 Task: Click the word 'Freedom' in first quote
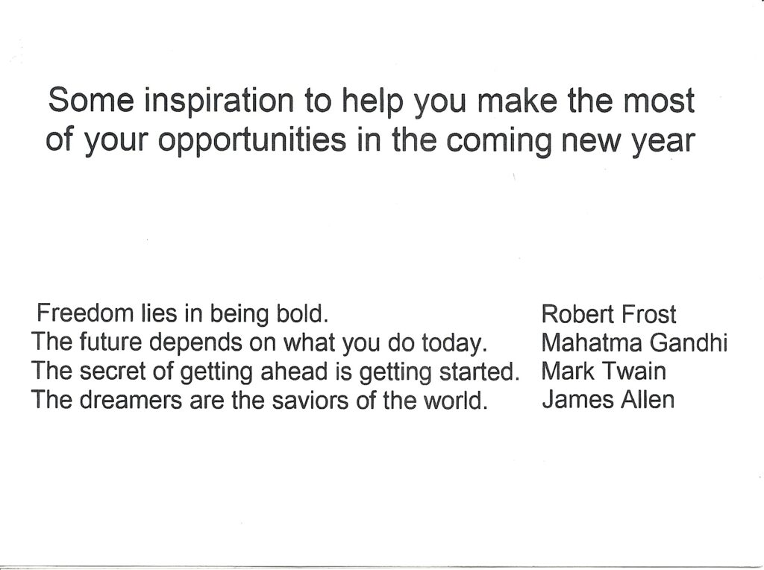point(85,313)
